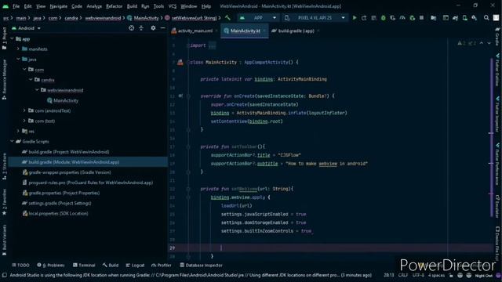
Task: Open the Project Structure icon in toolbar
Action: (x=433, y=18)
